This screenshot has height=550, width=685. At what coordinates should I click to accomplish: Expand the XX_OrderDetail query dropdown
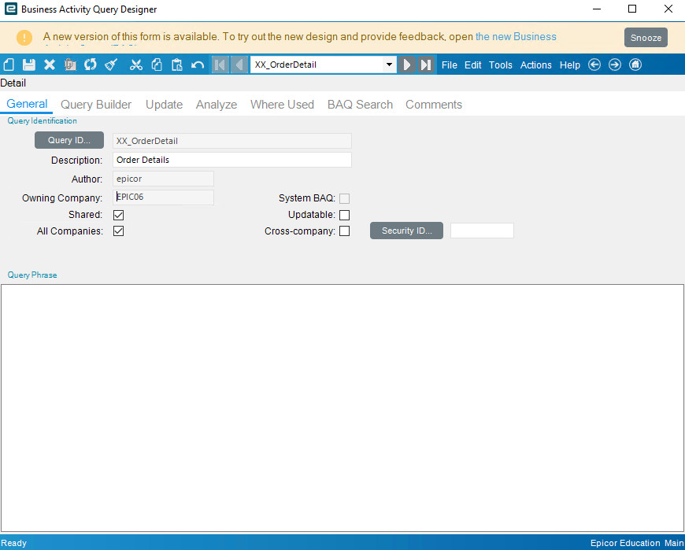pyautogui.click(x=390, y=65)
